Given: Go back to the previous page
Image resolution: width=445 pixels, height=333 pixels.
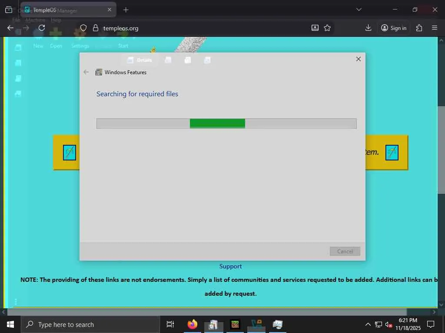Looking at the screenshot, I should click(10, 28).
